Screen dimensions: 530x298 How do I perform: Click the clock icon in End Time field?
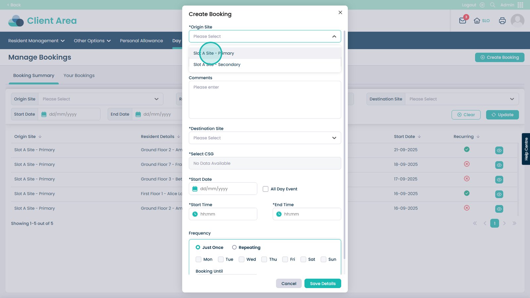pos(279,214)
